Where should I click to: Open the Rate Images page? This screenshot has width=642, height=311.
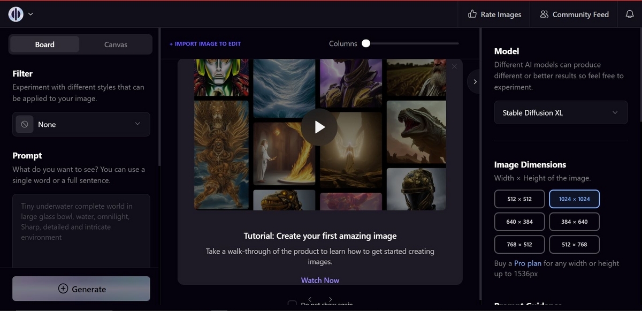[x=494, y=14]
